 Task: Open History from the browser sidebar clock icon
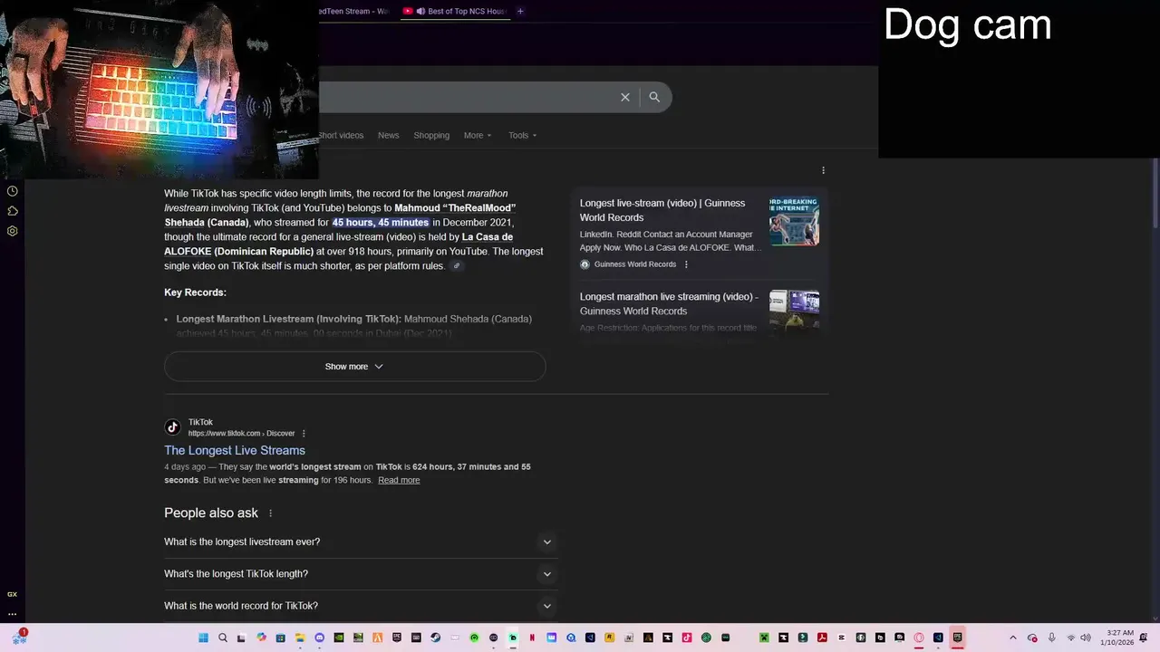(13, 191)
